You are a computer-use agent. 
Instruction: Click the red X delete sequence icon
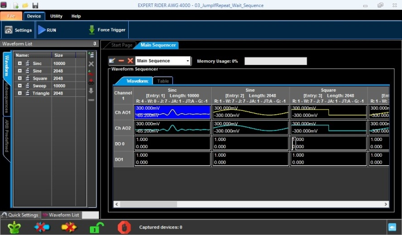click(130, 60)
